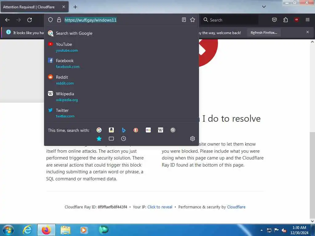The width and height of the screenshot is (315, 236).
Task: Dismiss the notification bar
Action: 308,32
